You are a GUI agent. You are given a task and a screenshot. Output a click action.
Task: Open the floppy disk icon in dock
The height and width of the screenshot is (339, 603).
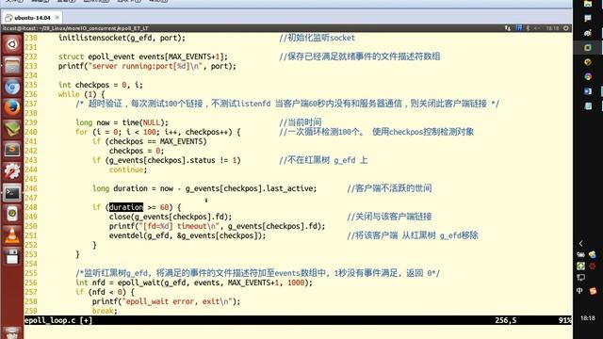tap(12, 256)
